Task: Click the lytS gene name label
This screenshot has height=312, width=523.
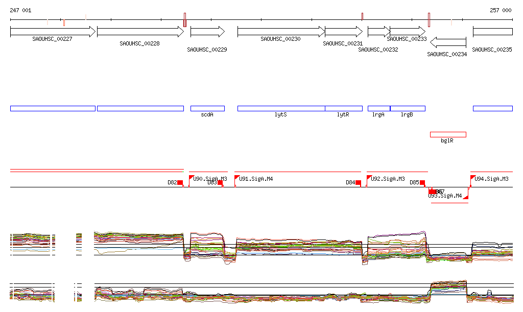Action: (281, 115)
